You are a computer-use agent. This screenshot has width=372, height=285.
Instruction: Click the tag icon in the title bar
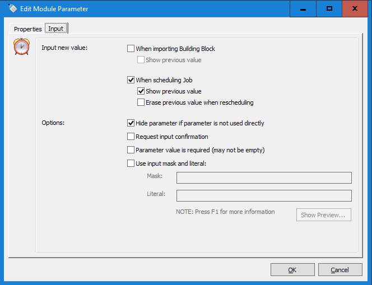(12, 8)
